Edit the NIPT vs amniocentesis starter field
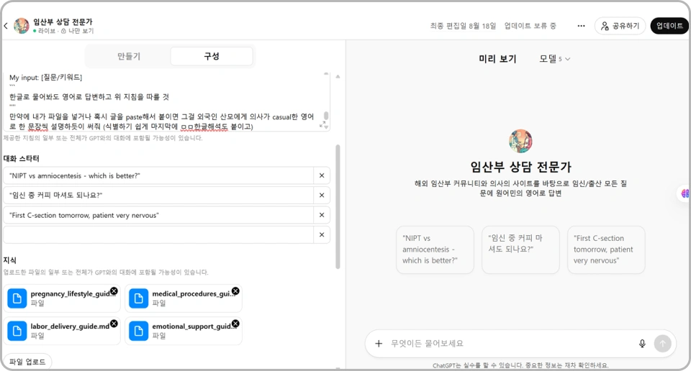This screenshot has width=691, height=371. coord(158,175)
